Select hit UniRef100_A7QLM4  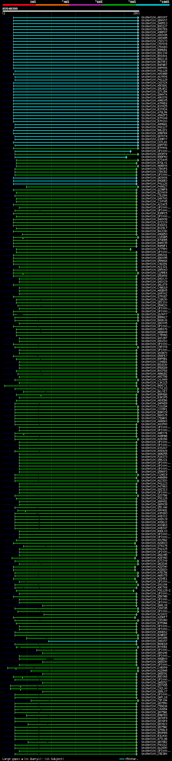tap(154, 112)
